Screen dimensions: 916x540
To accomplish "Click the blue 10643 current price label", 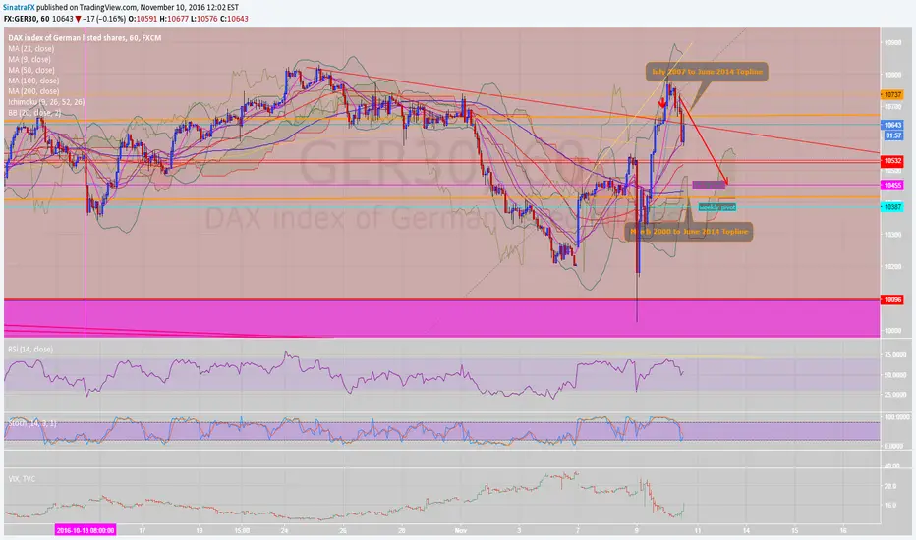I will click(892, 125).
